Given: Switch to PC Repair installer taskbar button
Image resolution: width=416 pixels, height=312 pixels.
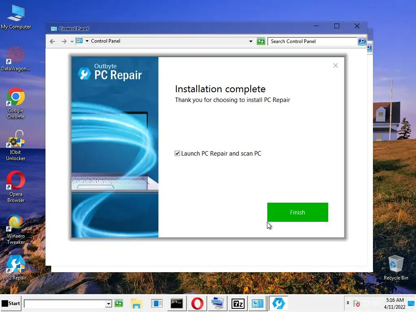Looking at the screenshot, I should click(x=278, y=303).
